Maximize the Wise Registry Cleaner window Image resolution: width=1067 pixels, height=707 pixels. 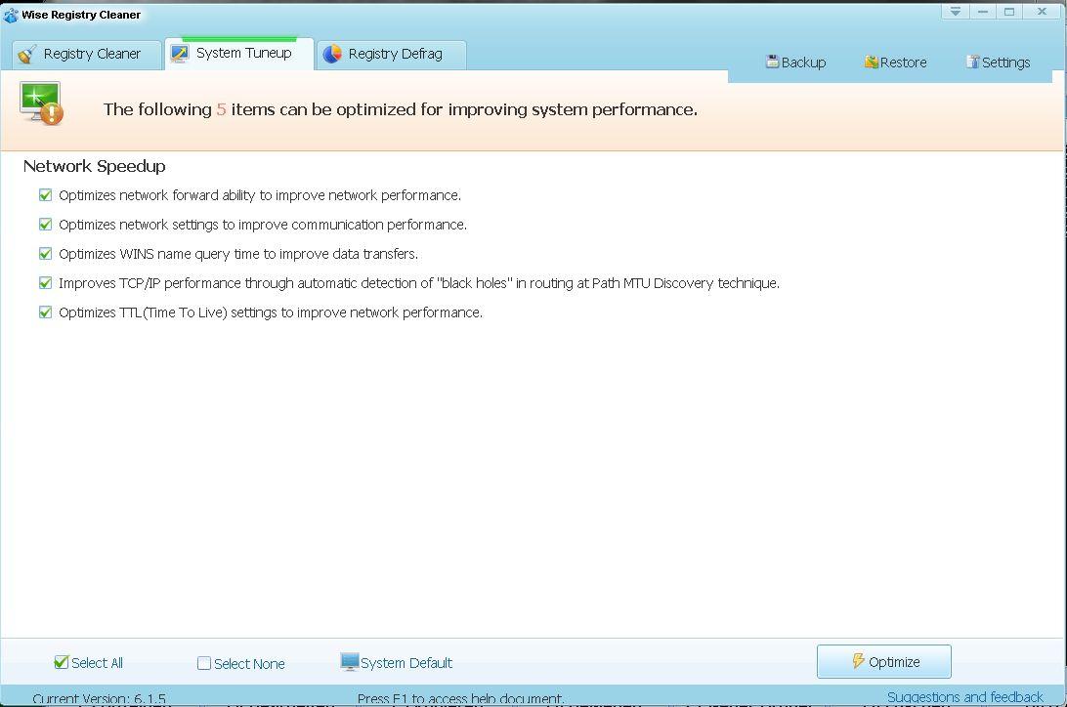click(1009, 12)
